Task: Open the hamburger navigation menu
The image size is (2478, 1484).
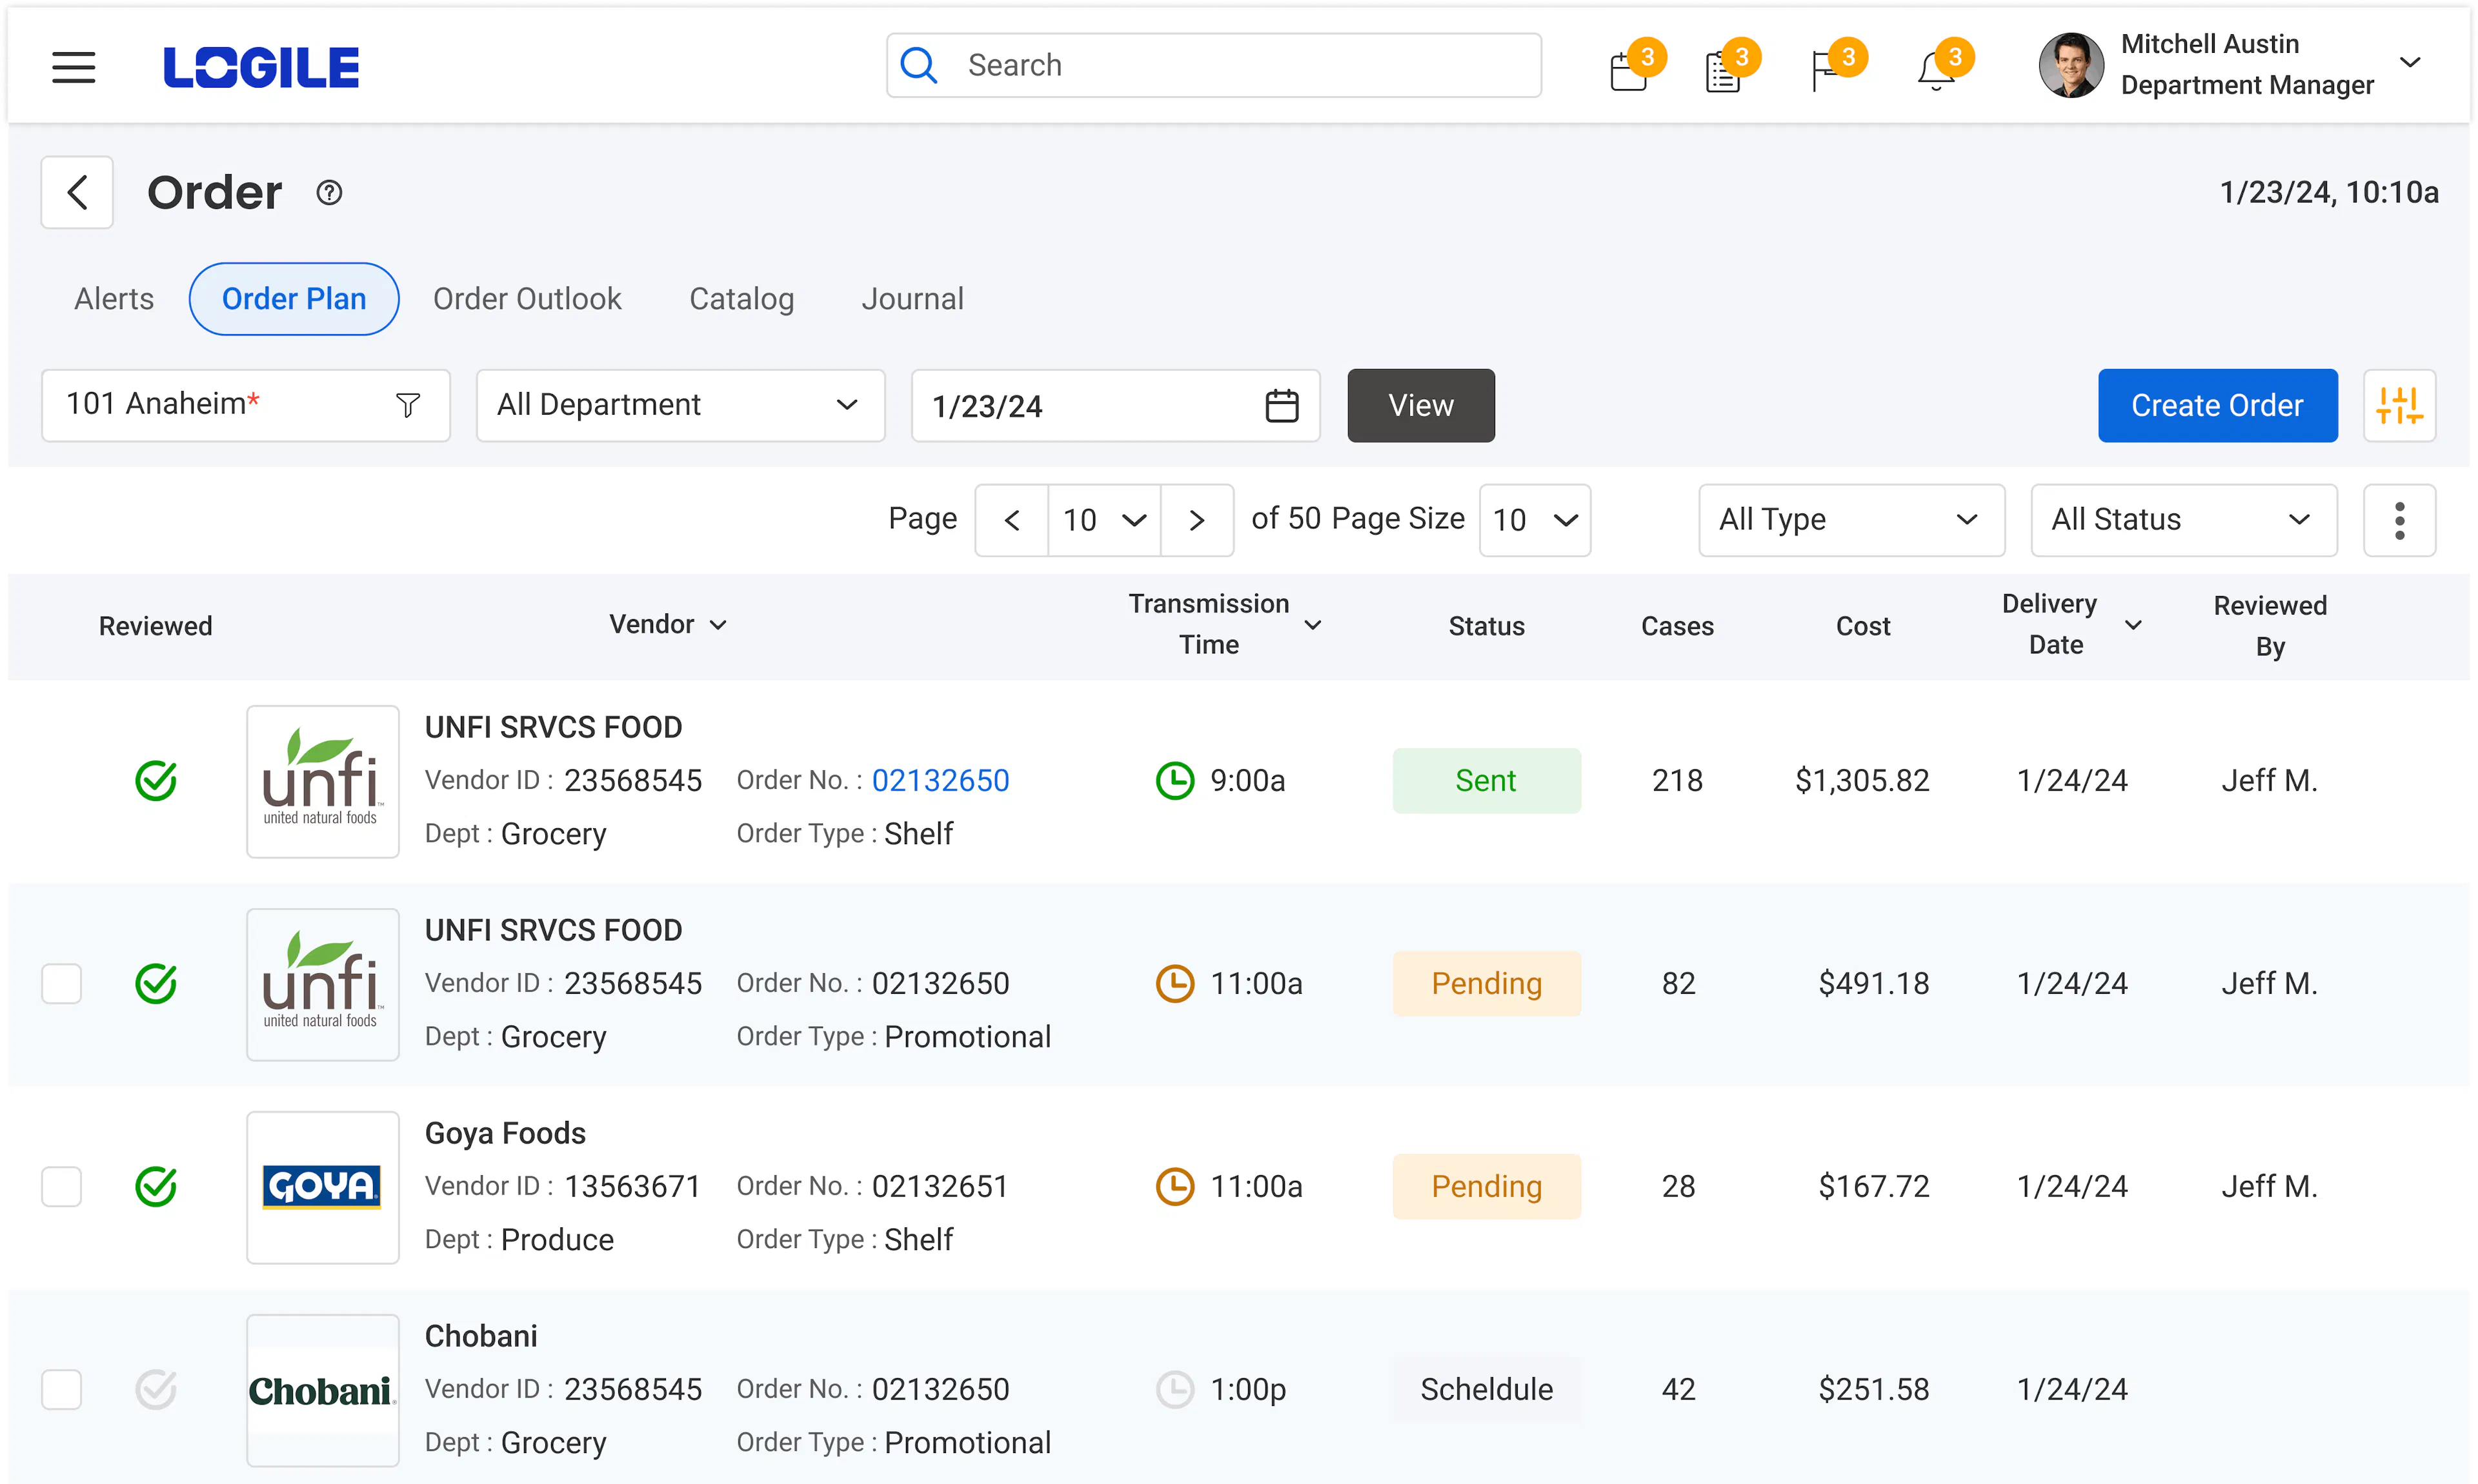Action: (73, 66)
